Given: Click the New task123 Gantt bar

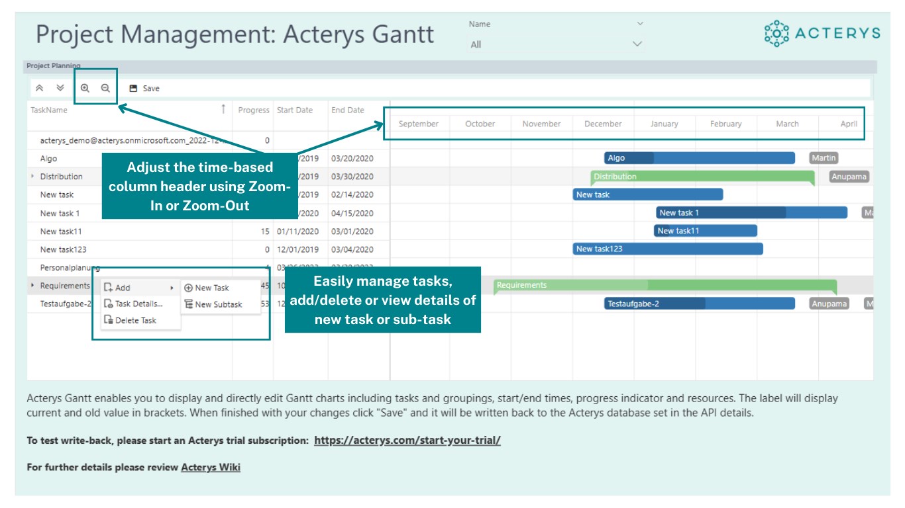Looking at the screenshot, I should pyautogui.click(x=668, y=249).
